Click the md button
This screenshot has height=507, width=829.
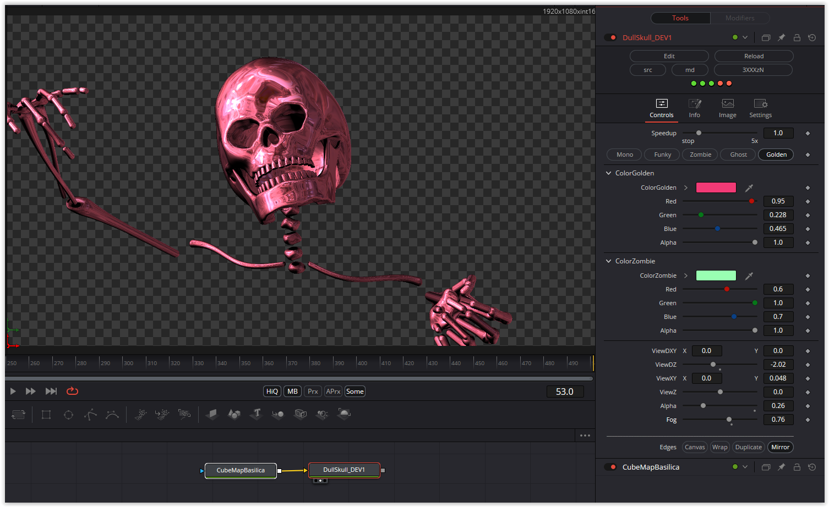[x=690, y=70]
